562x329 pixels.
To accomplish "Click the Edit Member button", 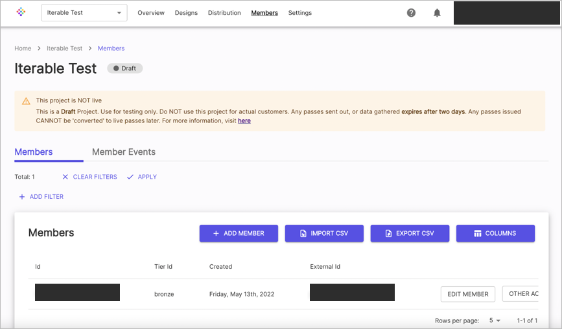I will pyautogui.click(x=468, y=294).
